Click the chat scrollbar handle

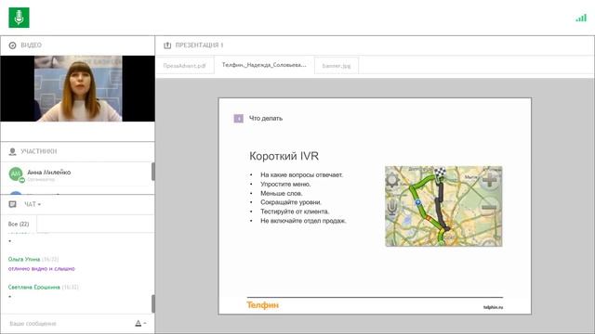pyautogui.click(x=152, y=304)
